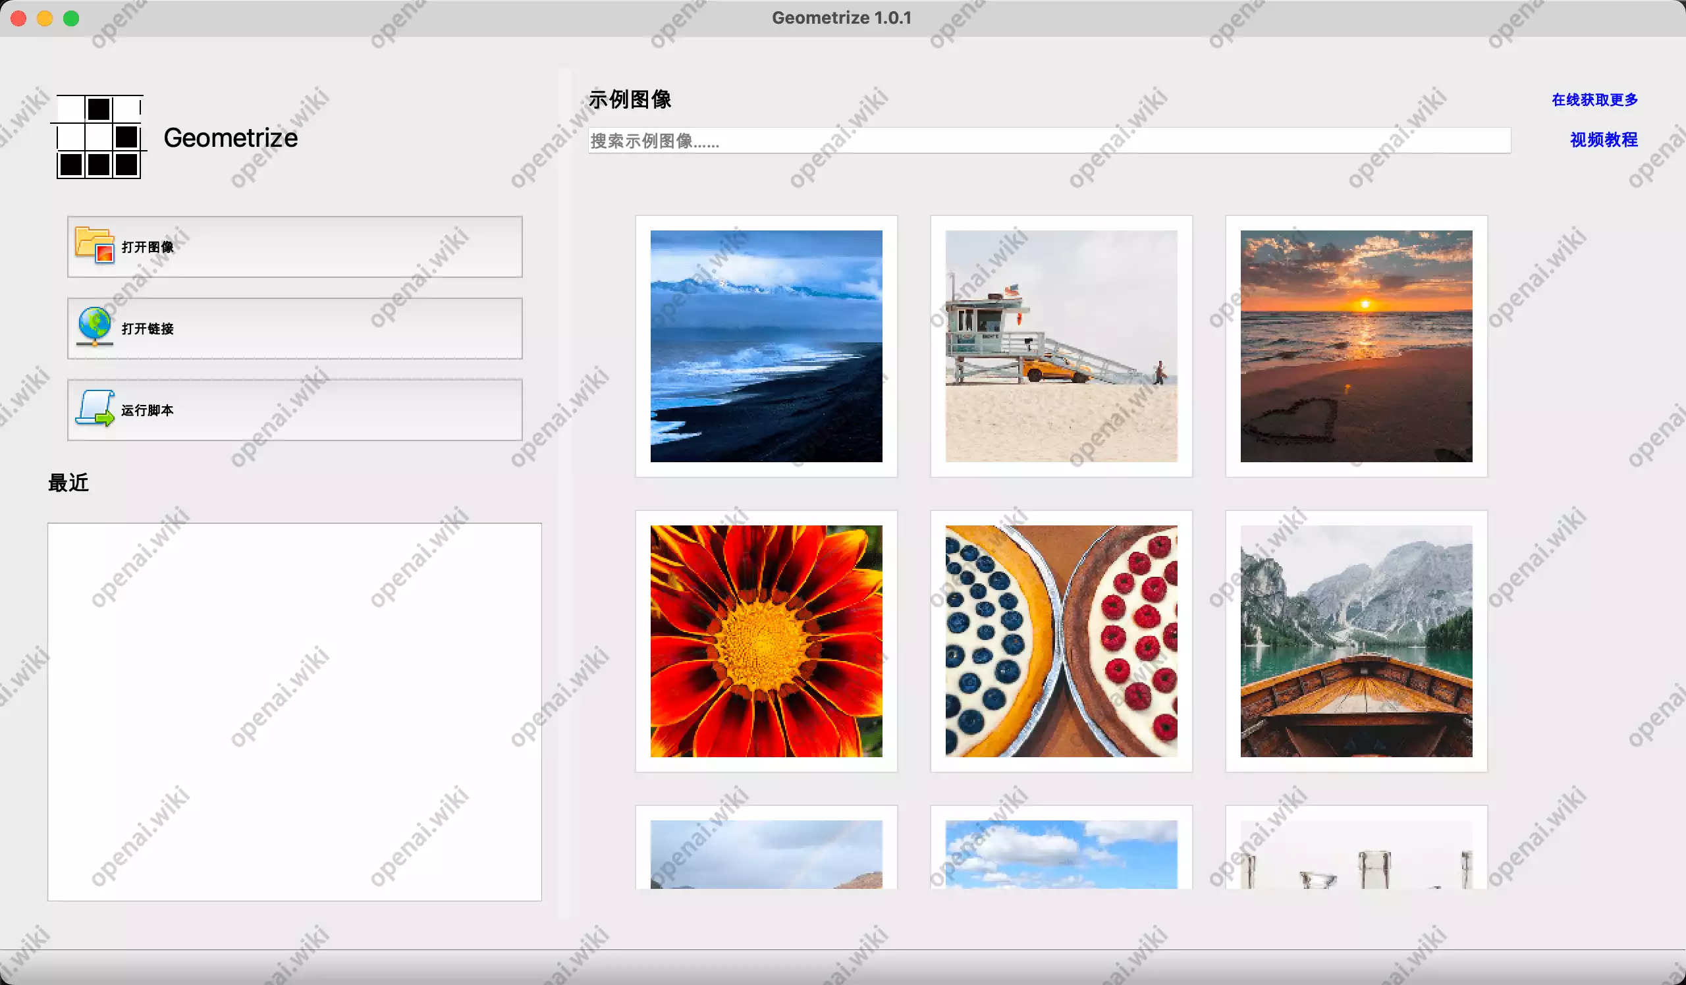The height and width of the screenshot is (985, 1686).
Task: Select the beach lifeguard tower thumbnail
Action: [1061, 346]
